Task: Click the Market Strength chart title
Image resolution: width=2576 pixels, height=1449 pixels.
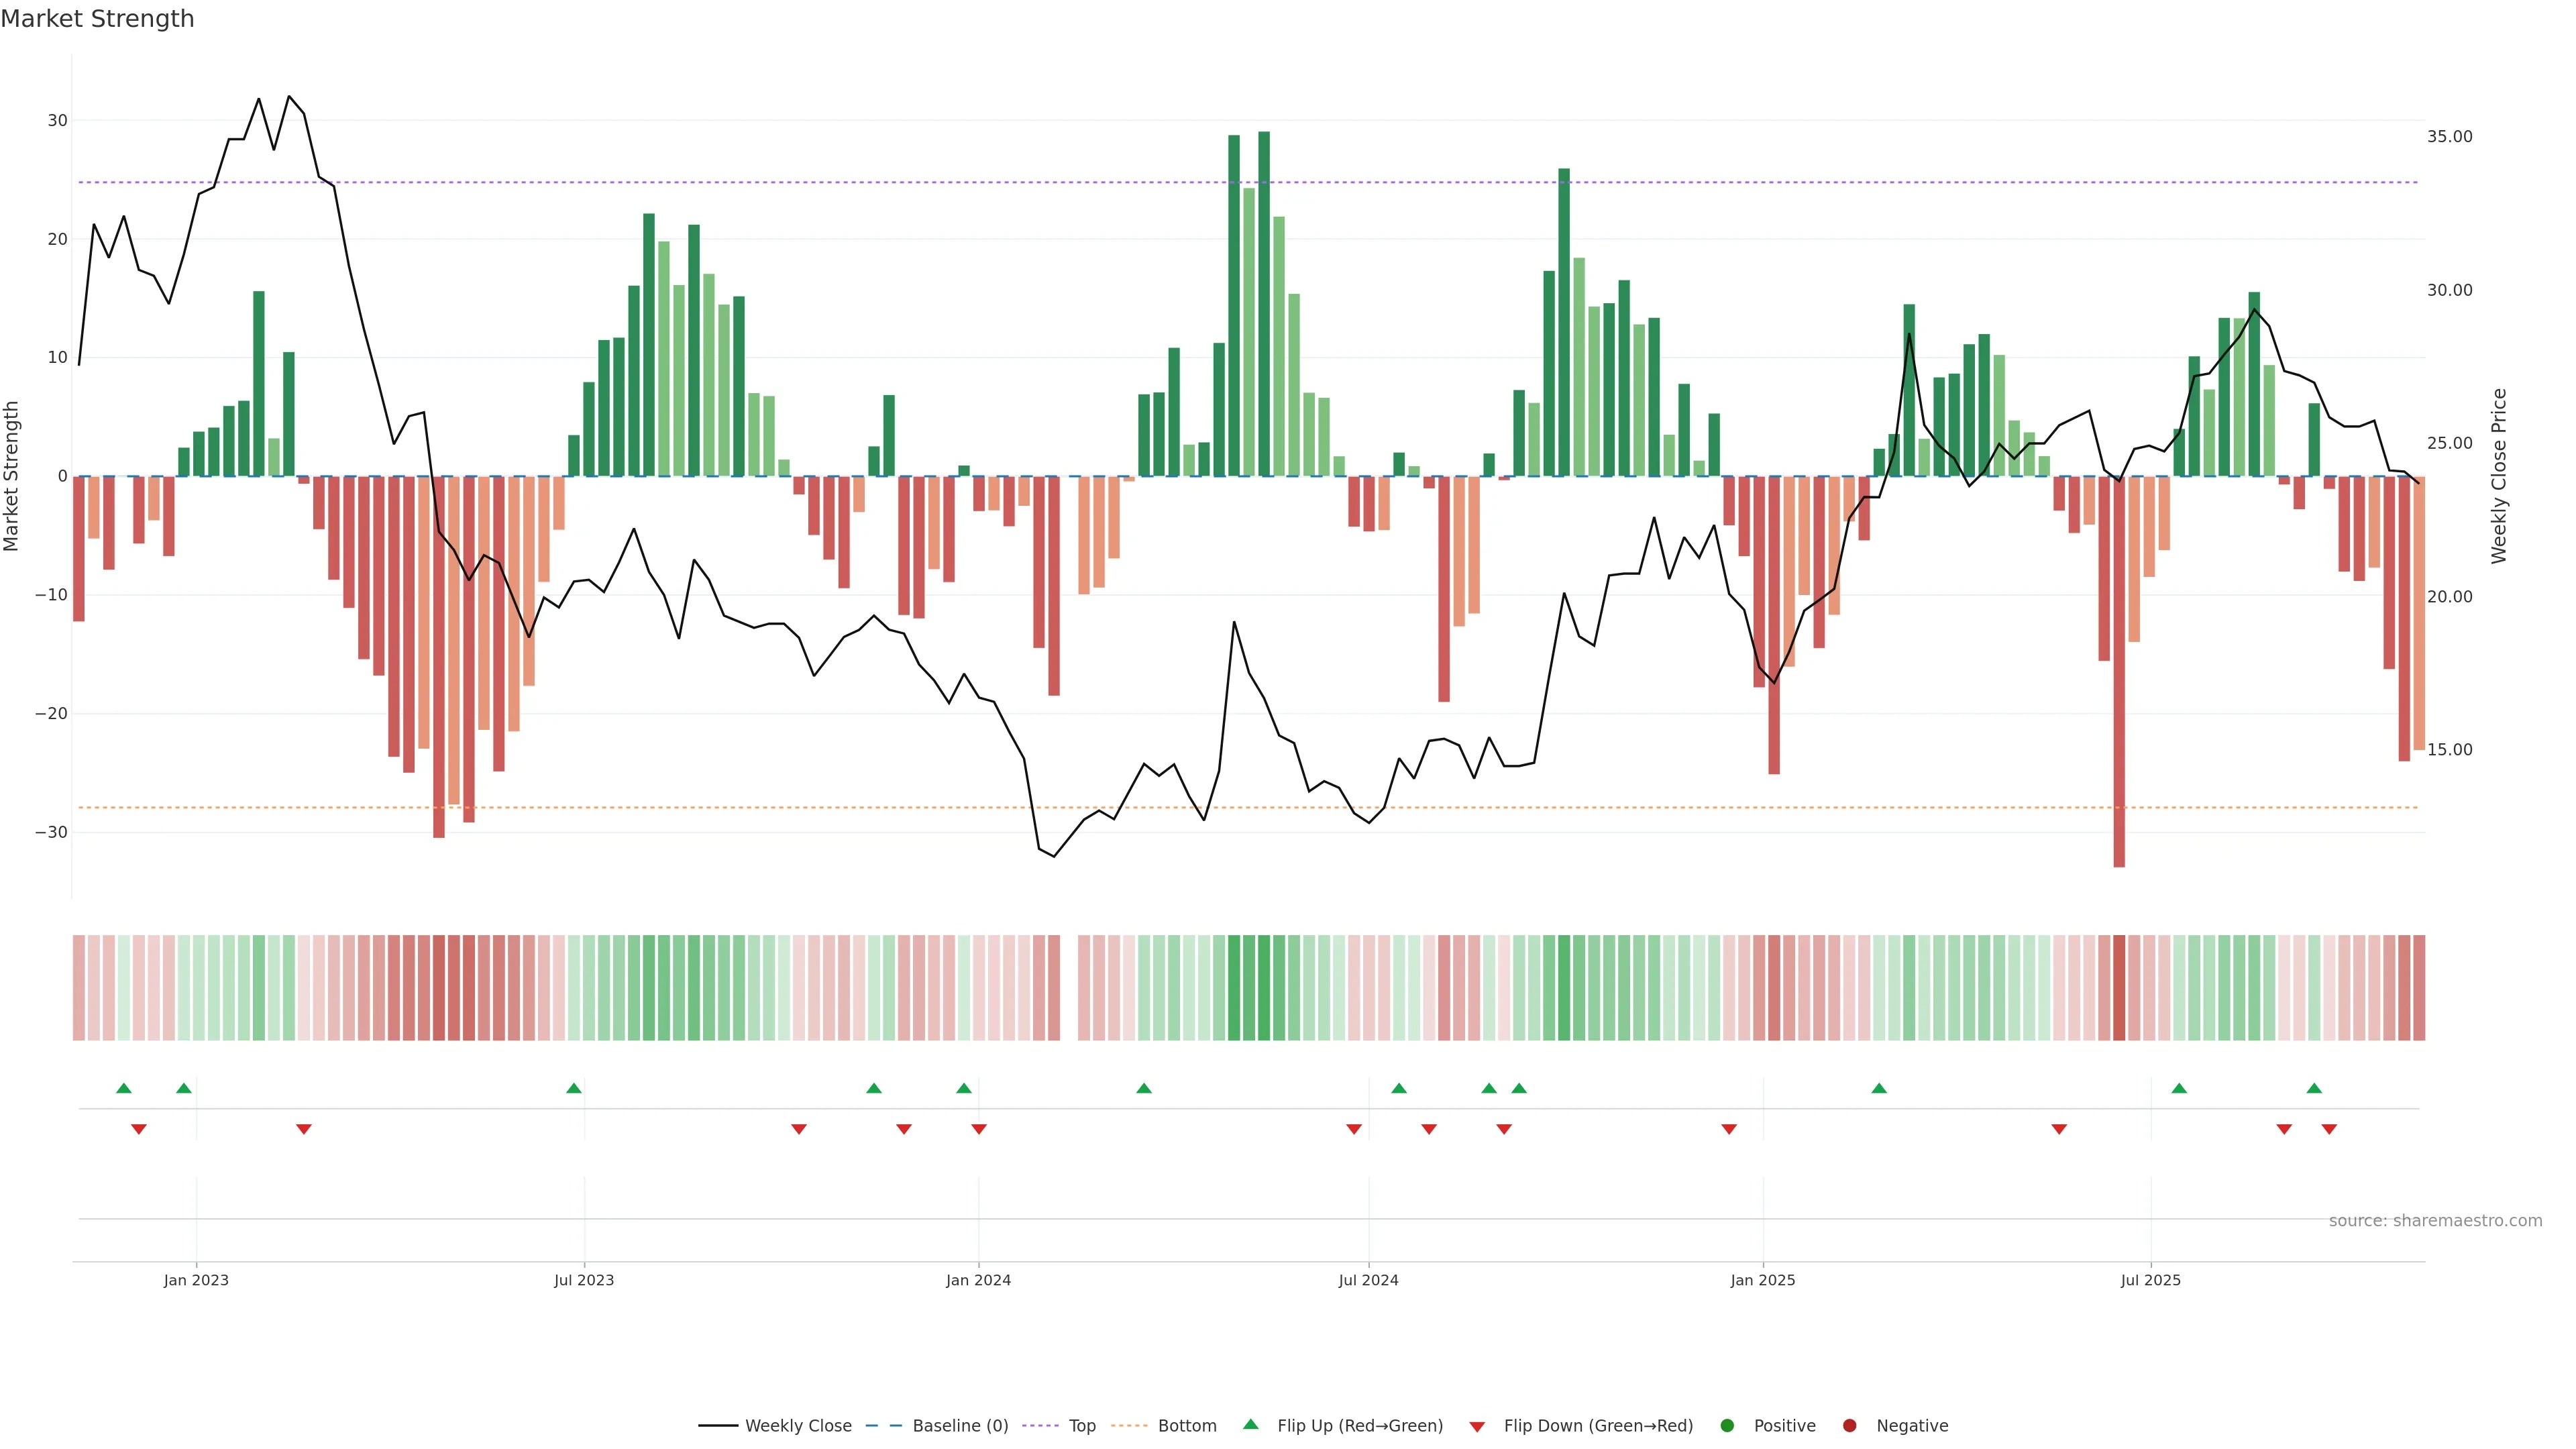Action: [97, 19]
